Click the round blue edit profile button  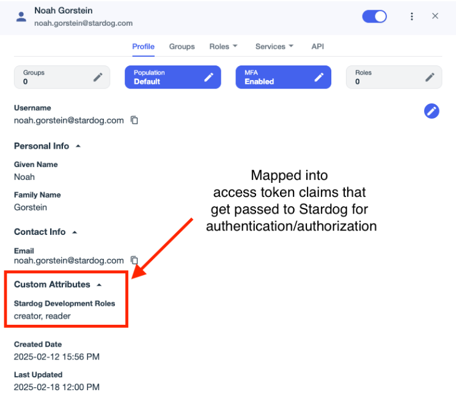click(x=432, y=111)
